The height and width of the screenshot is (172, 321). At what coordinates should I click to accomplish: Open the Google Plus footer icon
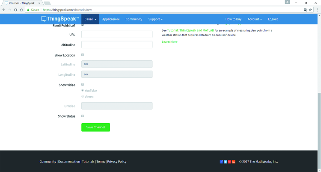(x=229, y=162)
